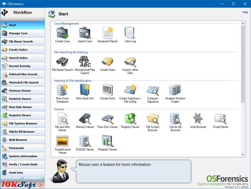Open ThumbCache Viewer
251x189 pixels.
point(62,141)
